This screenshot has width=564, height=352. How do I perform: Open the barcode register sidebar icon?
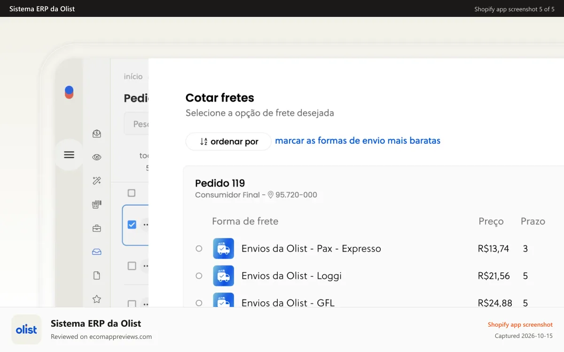coord(97,204)
